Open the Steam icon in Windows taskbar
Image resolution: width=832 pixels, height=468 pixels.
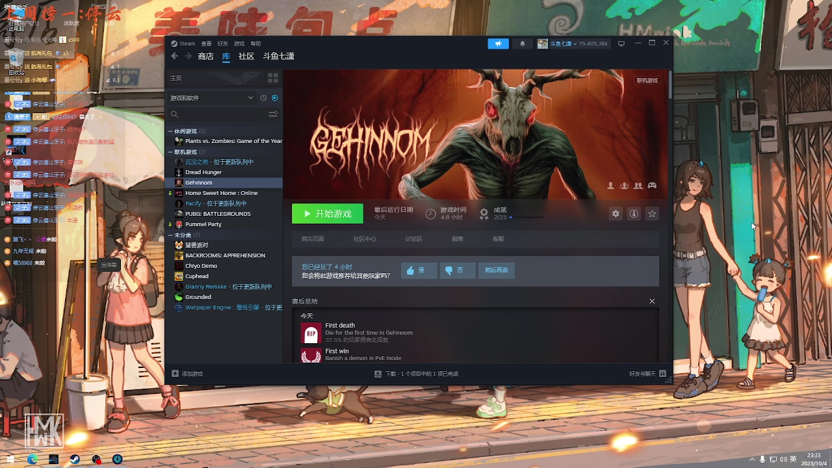[x=75, y=459]
